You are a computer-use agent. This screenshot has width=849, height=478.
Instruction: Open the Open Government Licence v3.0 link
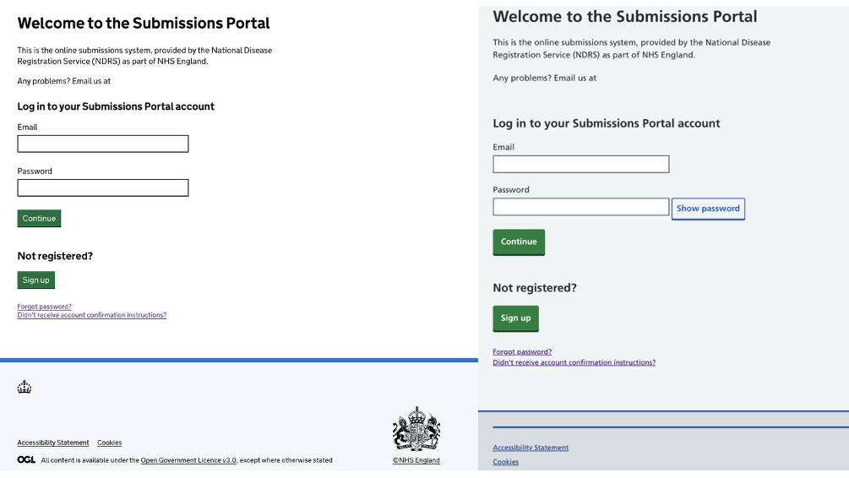point(188,460)
